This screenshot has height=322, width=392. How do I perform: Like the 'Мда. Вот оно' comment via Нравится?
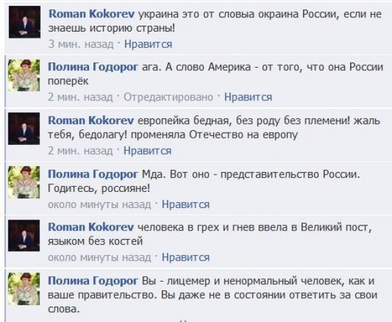tap(186, 204)
